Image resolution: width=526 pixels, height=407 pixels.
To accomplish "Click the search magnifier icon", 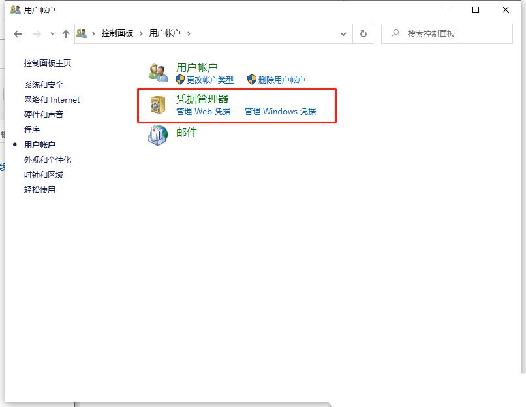I will [394, 33].
